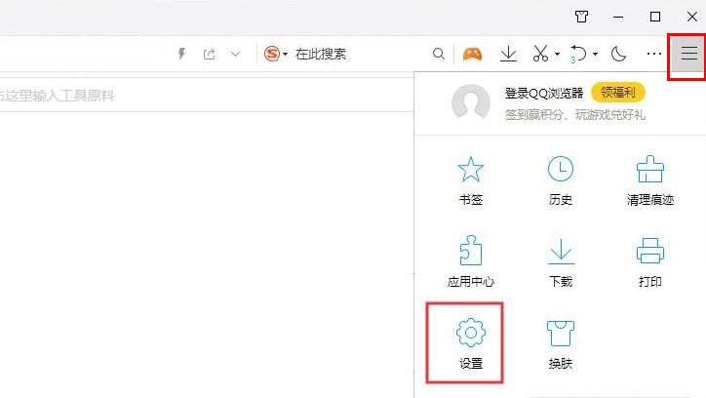
Task: Click the share icon in address bar
Action: pos(209,55)
